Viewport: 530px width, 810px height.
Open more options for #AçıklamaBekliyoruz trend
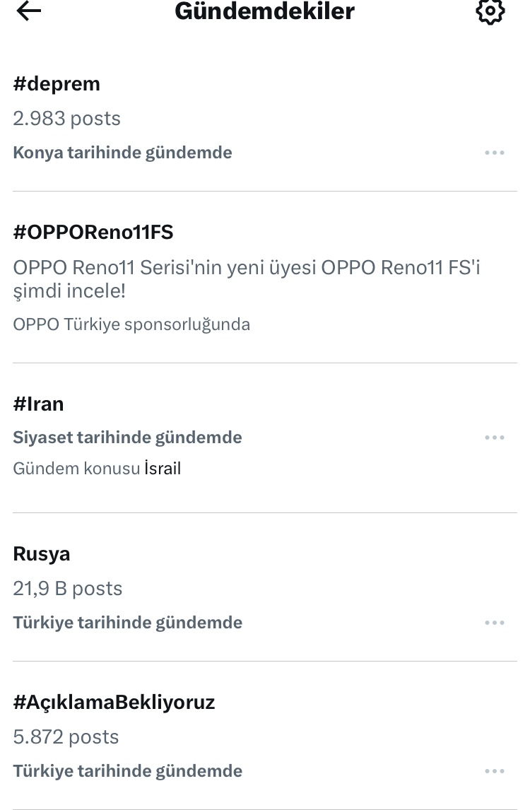[x=495, y=771]
